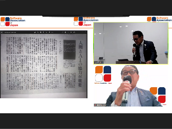This screenshot has width=172, height=129.
Task: Select the top speaker video at the podium
Action: tap(131, 43)
